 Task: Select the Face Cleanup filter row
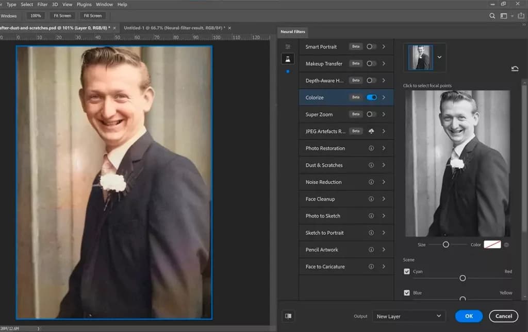[x=346, y=199]
